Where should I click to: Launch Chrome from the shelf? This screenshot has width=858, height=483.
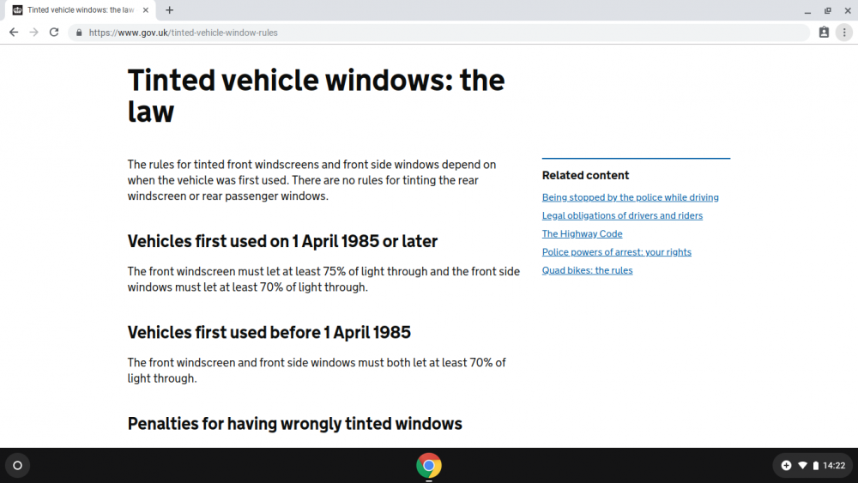pos(428,466)
